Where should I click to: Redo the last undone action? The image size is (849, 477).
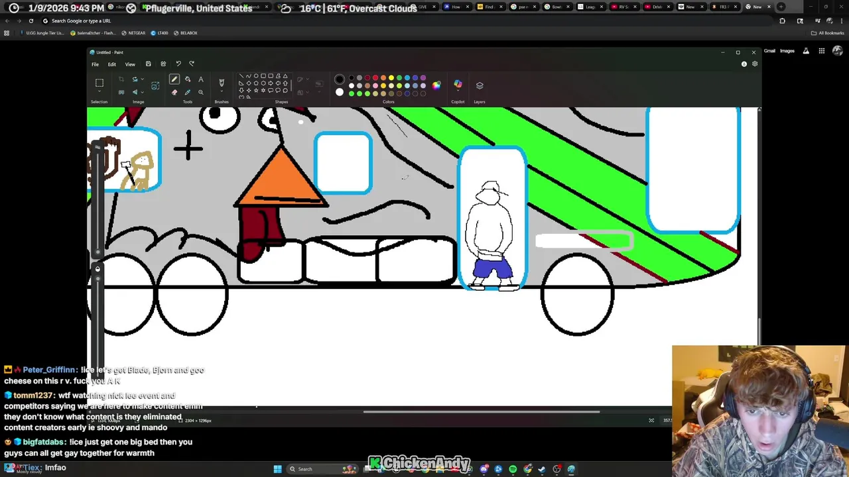192,64
